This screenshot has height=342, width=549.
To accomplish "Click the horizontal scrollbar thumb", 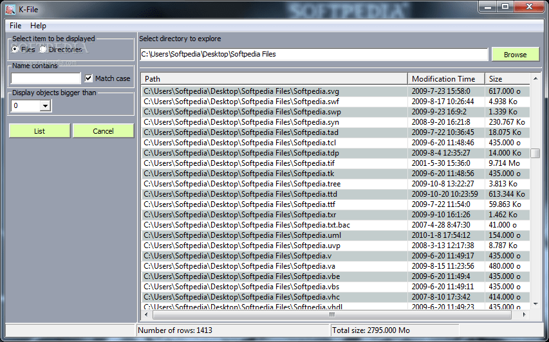I will coord(332,315).
